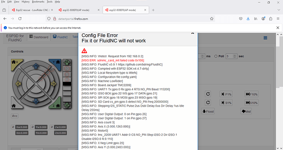
Task: Open the History menu
Action: (25, 2)
